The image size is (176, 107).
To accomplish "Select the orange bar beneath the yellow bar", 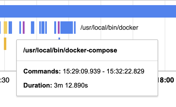I will click(5, 44).
